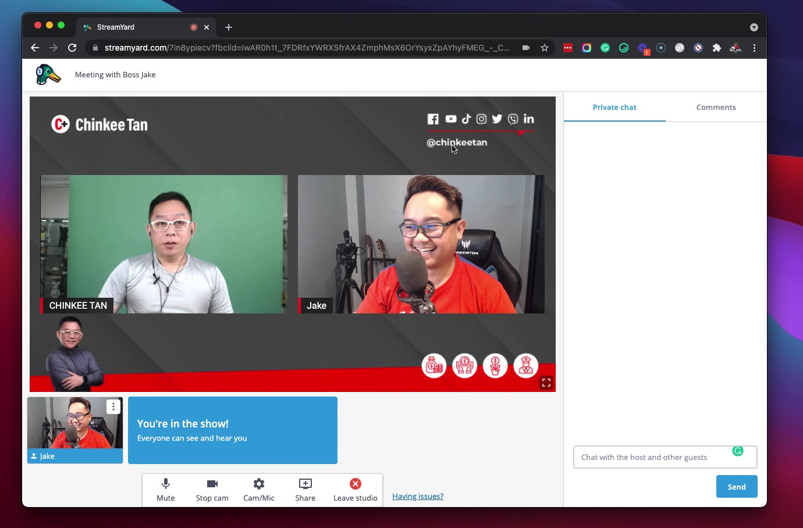Image resolution: width=803 pixels, height=528 pixels.
Task: Click the CHINKEE TAN name label
Action: pyautogui.click(x=77, y=305)
